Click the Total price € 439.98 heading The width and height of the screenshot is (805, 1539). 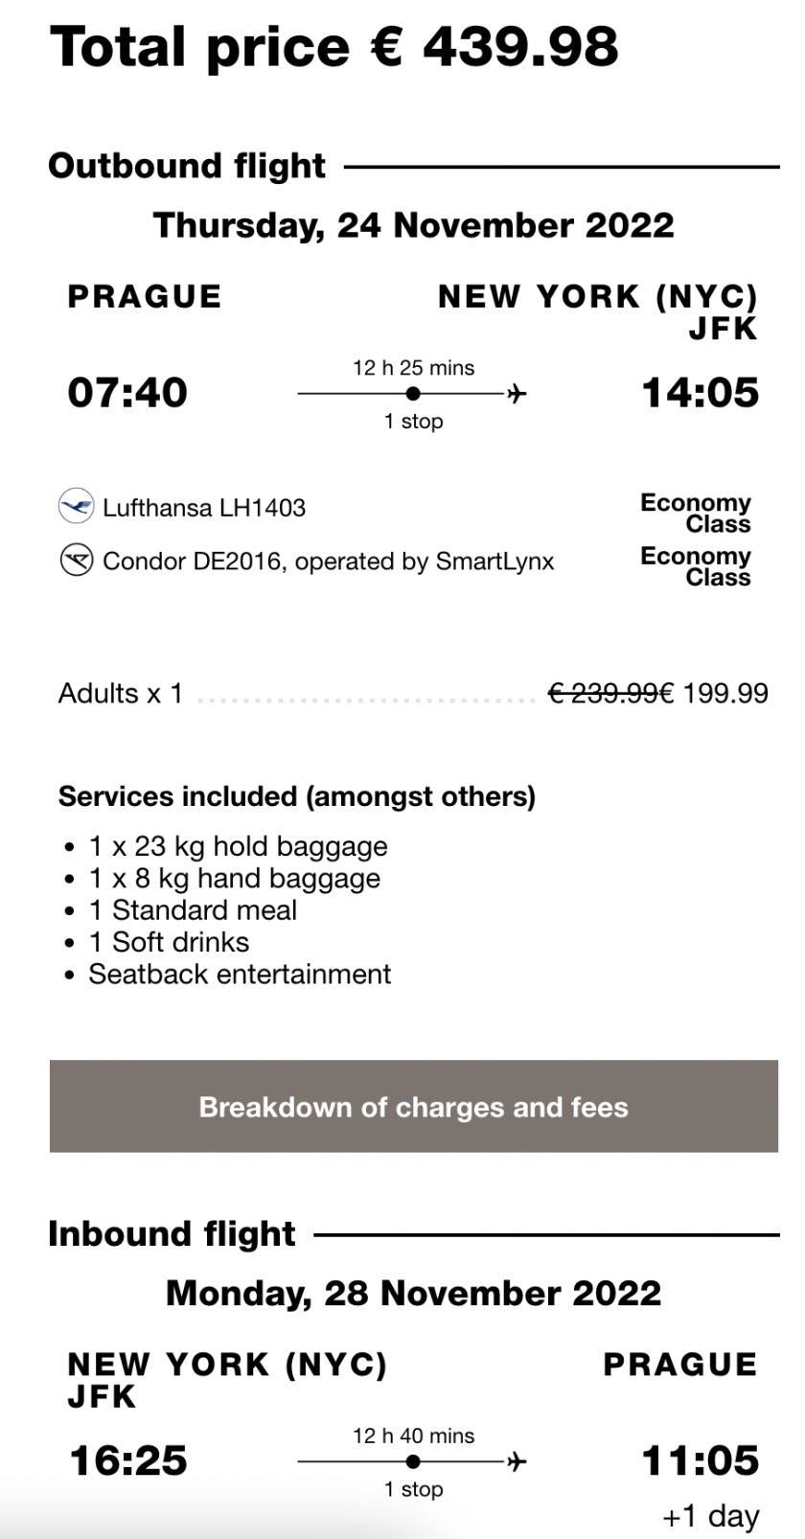point(334,46)
